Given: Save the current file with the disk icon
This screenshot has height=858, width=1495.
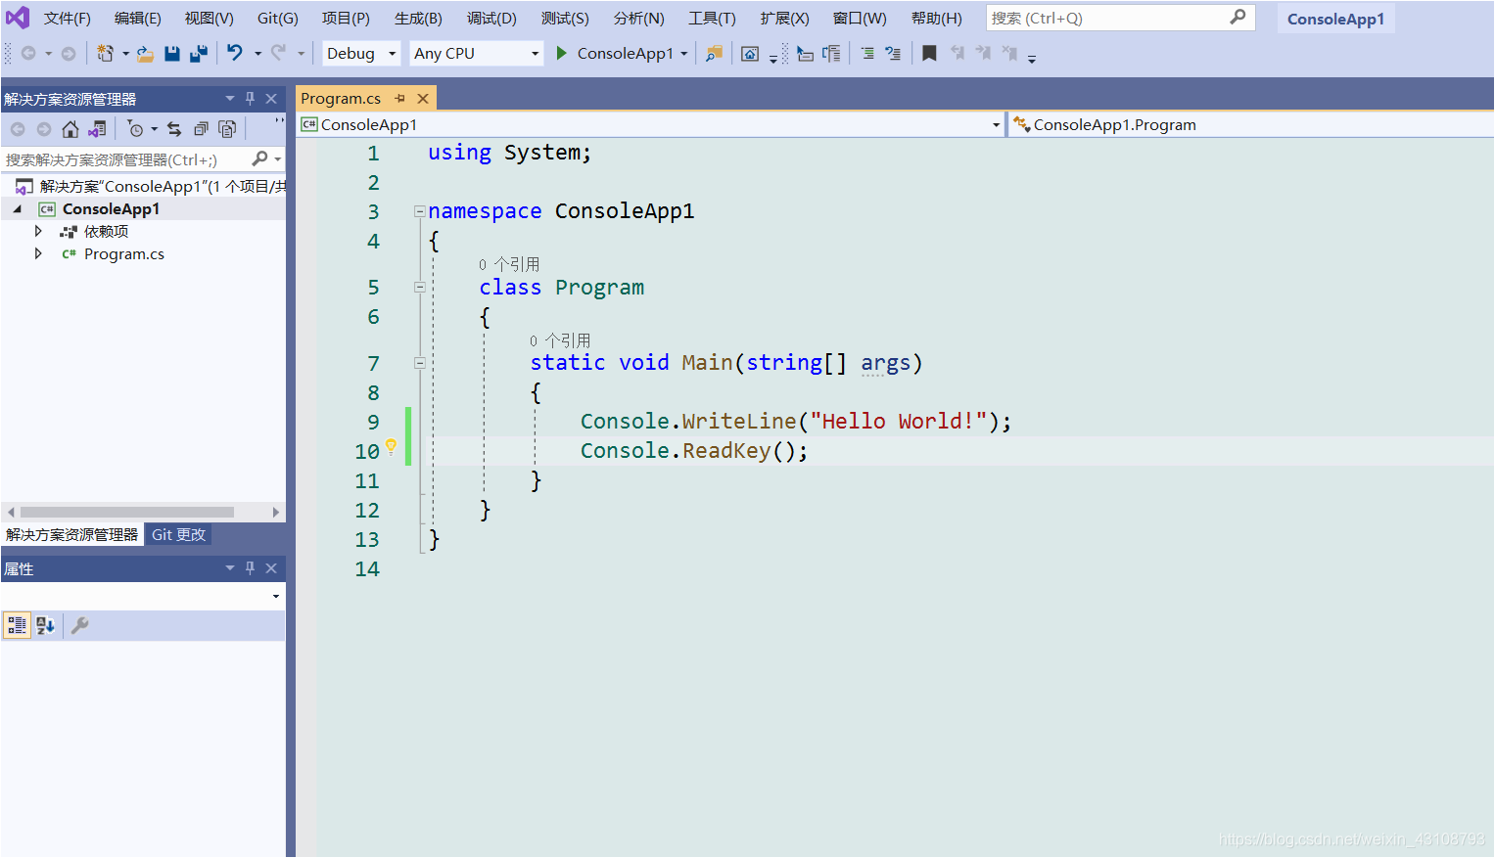Looking at the screenshot, I should 172,53.
